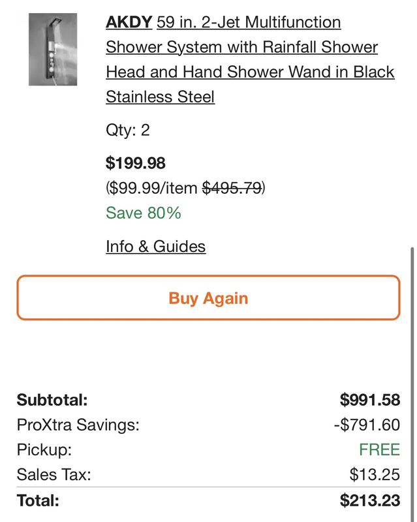
Task: Open the Info & Guides link
Action: [x=155, y=247]
